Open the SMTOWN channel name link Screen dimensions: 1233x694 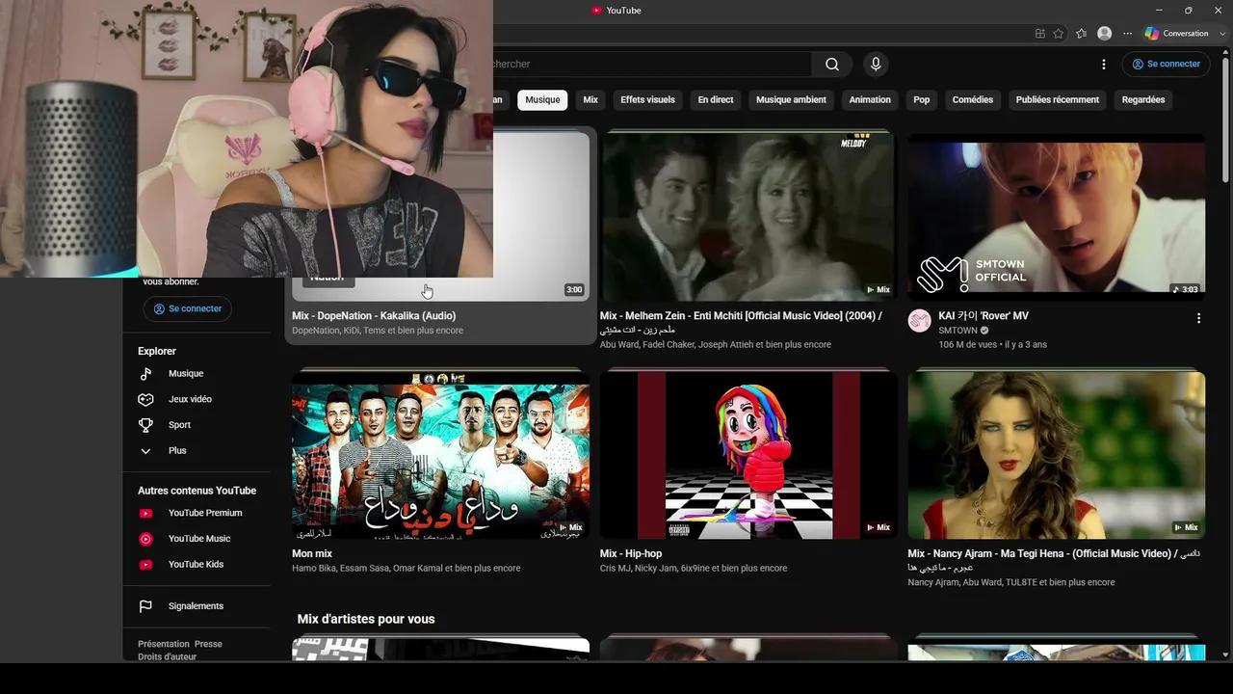click(958, 331)
